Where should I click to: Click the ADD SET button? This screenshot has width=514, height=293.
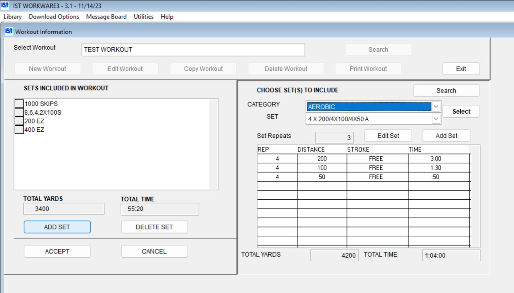57,227
